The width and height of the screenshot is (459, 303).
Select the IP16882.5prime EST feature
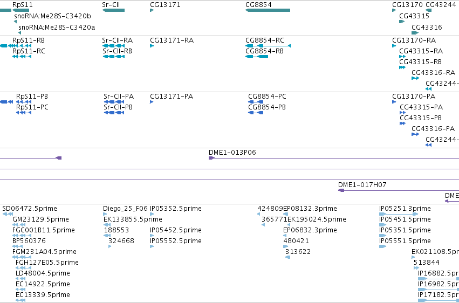[x=439, y=279]
